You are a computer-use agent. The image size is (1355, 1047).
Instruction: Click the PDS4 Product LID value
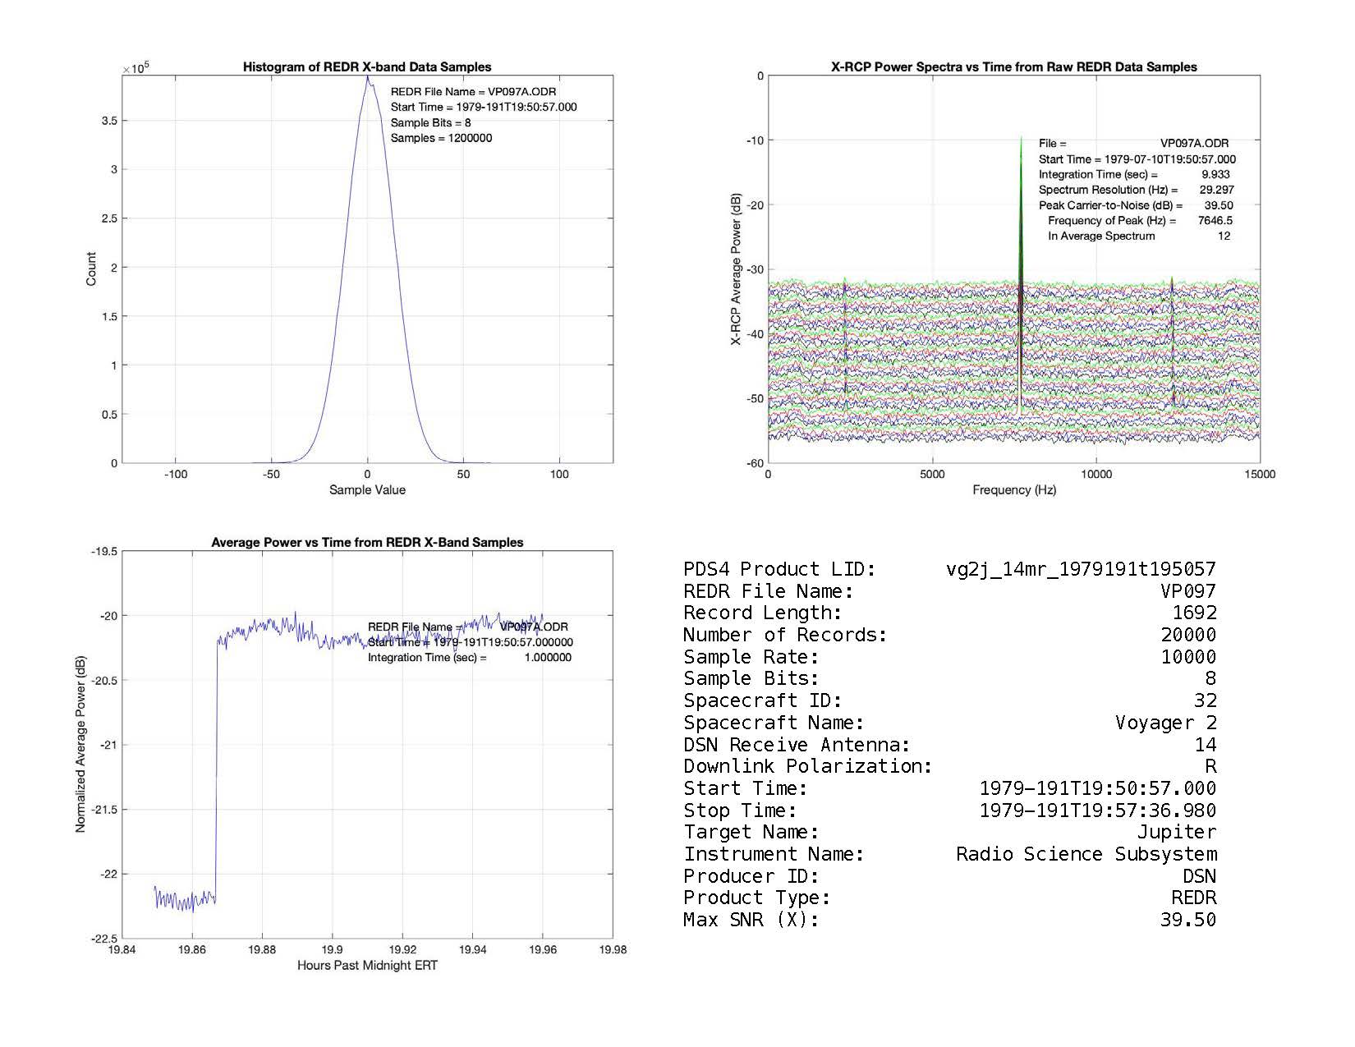point(1081,569)
